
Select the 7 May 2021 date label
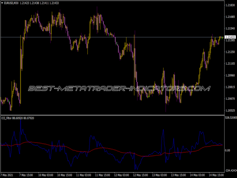pos(9,174)
